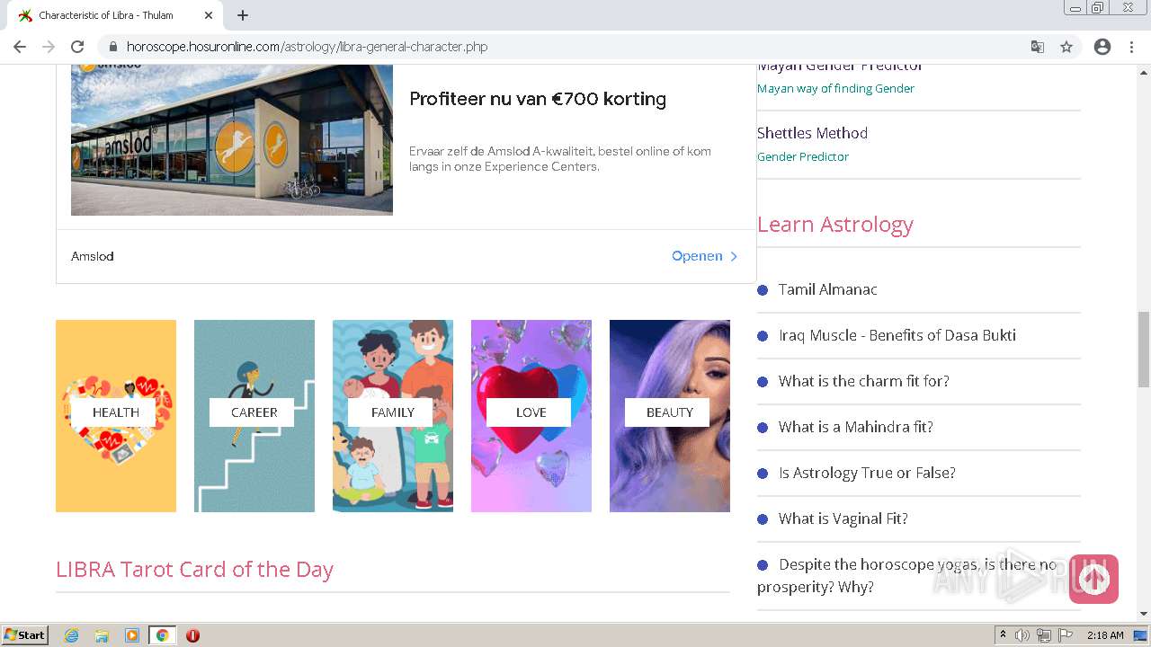Click the page vertical scrollbar thumb
The height and width of the screenshot is (647, 1151).
click(1144, 350)
